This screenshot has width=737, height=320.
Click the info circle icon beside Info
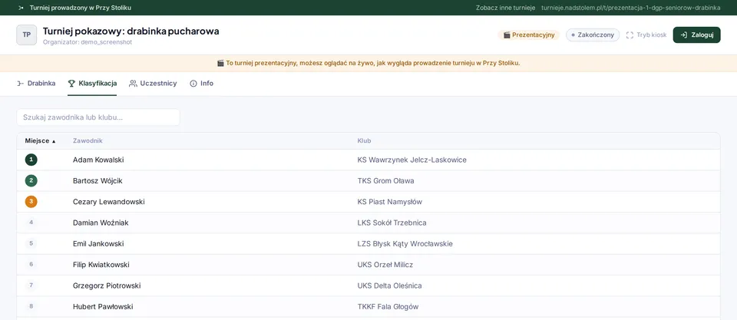(193, 83)
